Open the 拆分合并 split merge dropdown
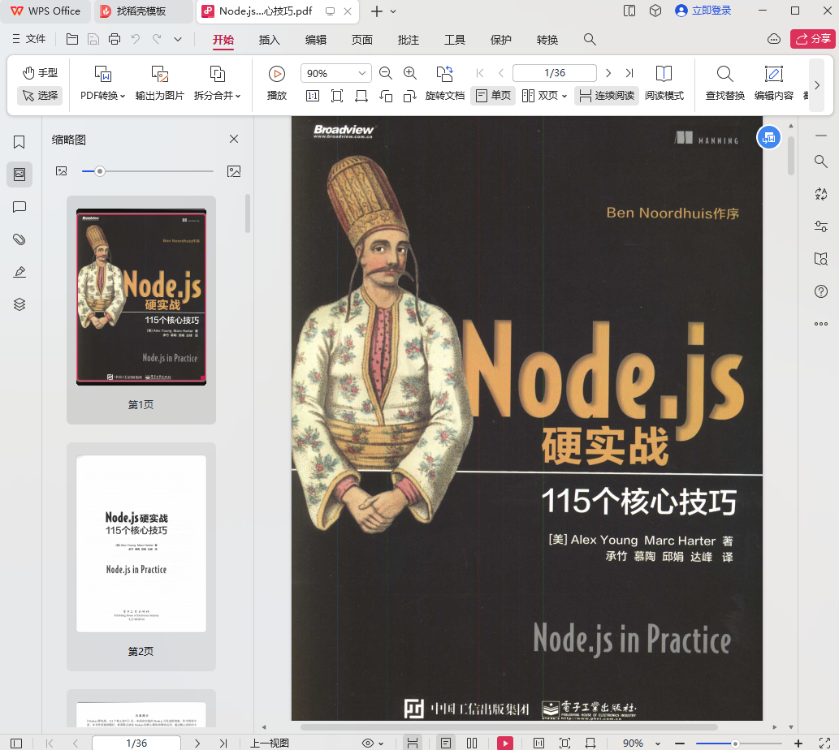The height and width of the screenshot is (750, 839). pyautogui.click(x=217, y=95)
